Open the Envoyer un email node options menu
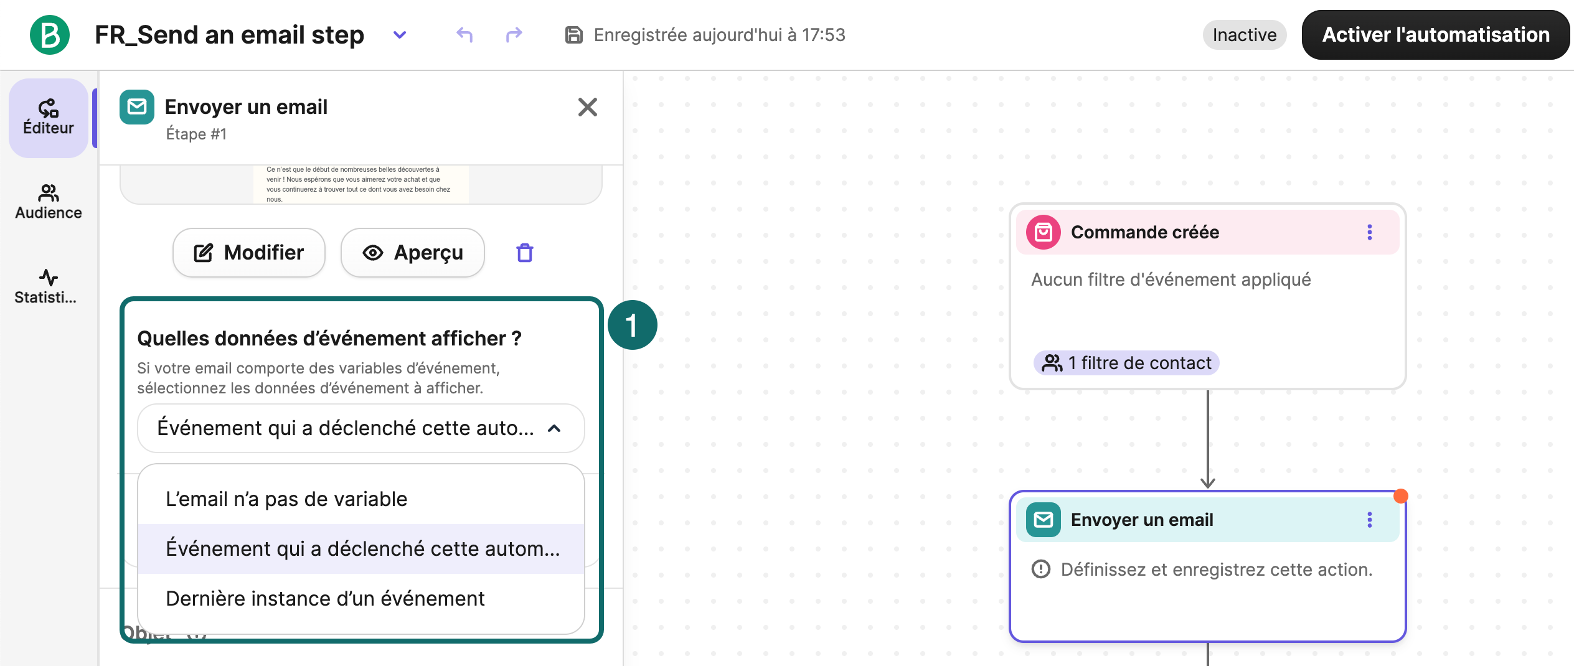 [x=1369, y=520]
